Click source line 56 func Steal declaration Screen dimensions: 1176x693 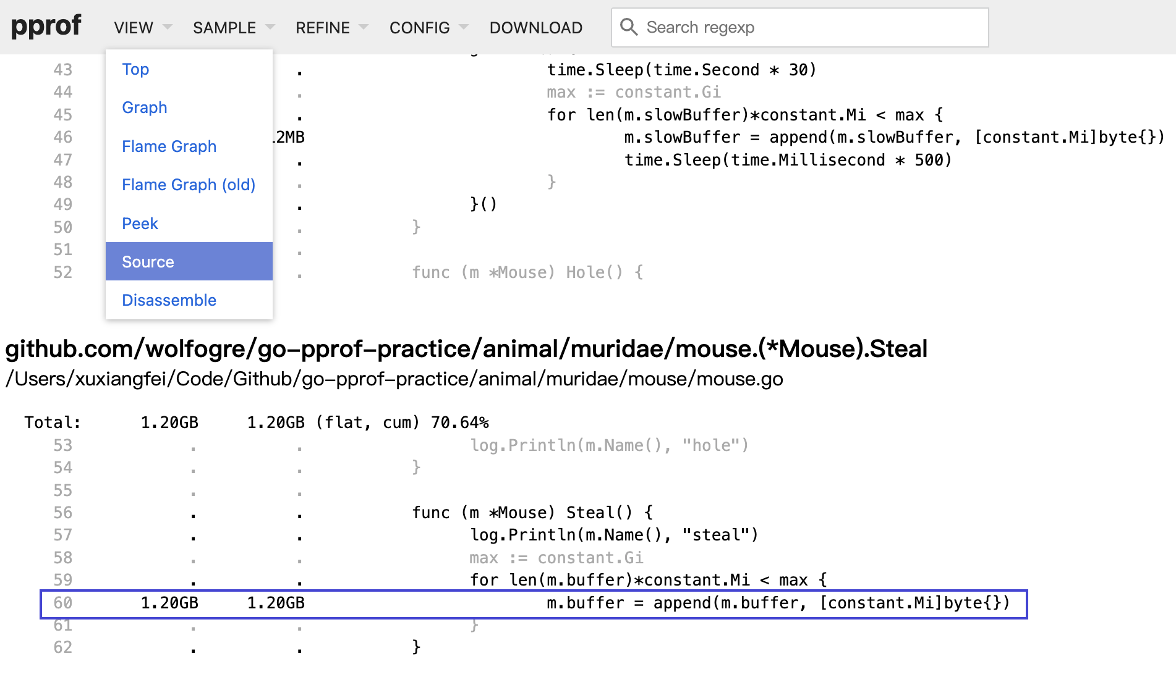(x=532, y=513)
